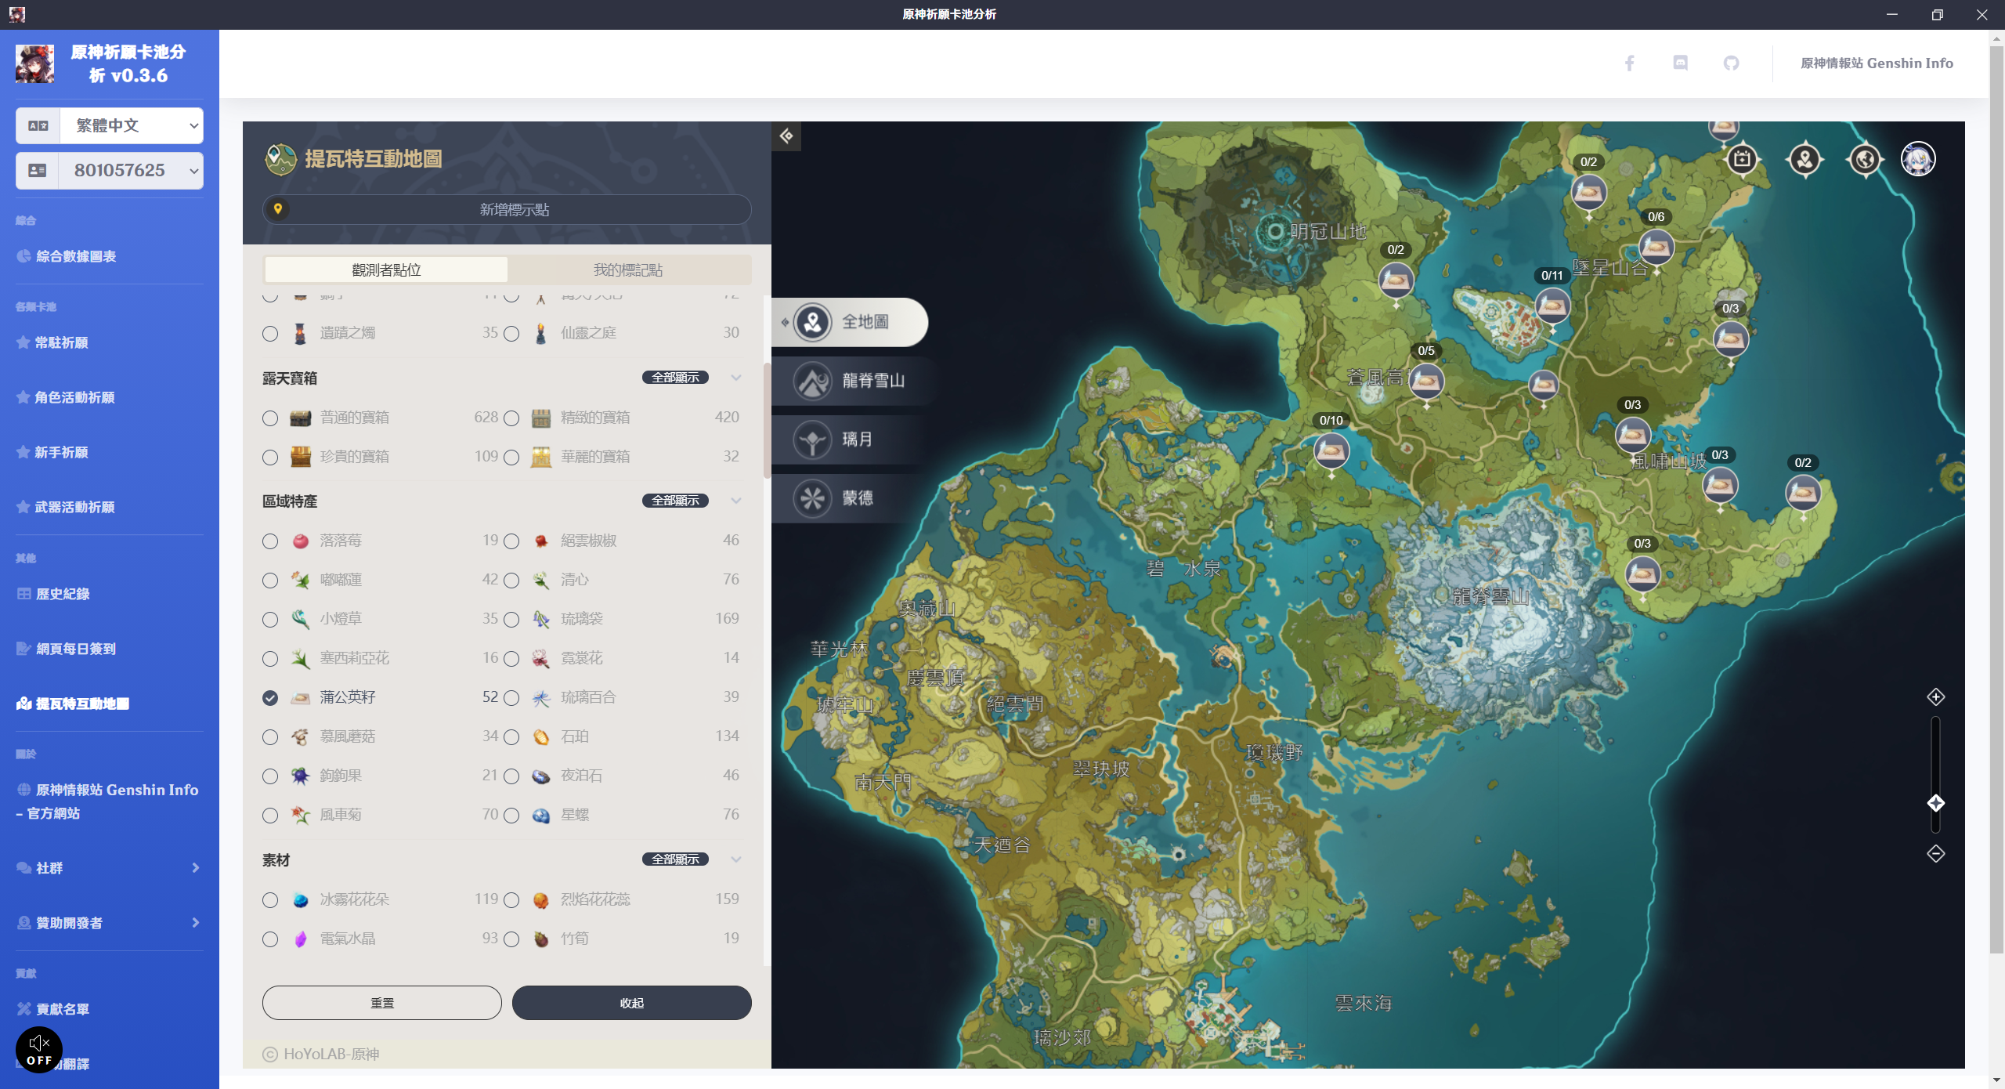Show all 露天寶箱 with 全部顯示
The width and height of the screenshot is (2005, 1089).
click(x=676, y=378)
